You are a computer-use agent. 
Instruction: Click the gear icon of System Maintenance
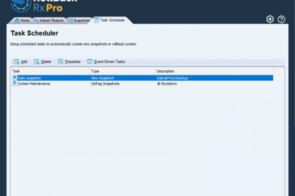(x=15, y=83)
